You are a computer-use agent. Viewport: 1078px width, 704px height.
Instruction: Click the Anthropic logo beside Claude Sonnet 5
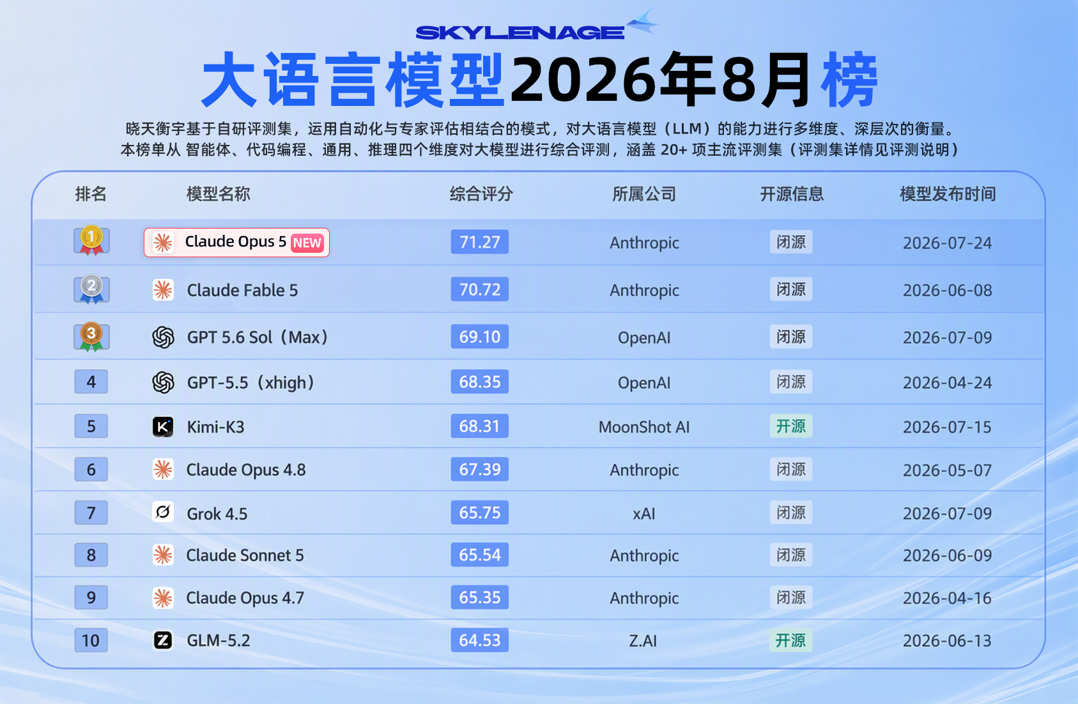[163, 555]
